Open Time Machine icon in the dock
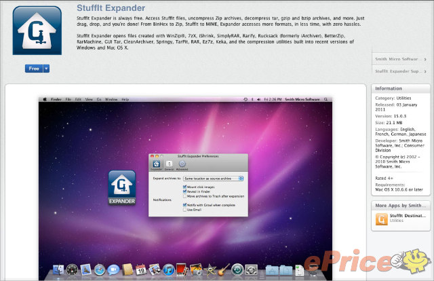This screenshot has height=281, width=434. coord(237,269)
